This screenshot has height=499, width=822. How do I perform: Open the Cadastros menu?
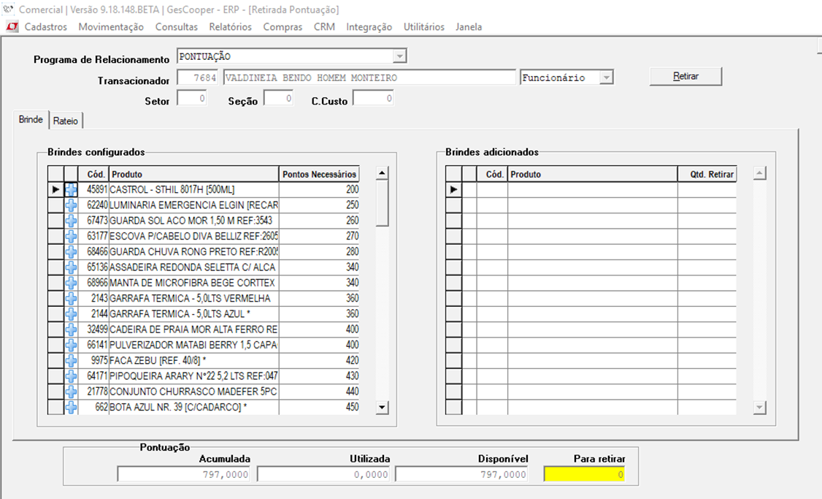pyautogui.click(x=45, y=27)
